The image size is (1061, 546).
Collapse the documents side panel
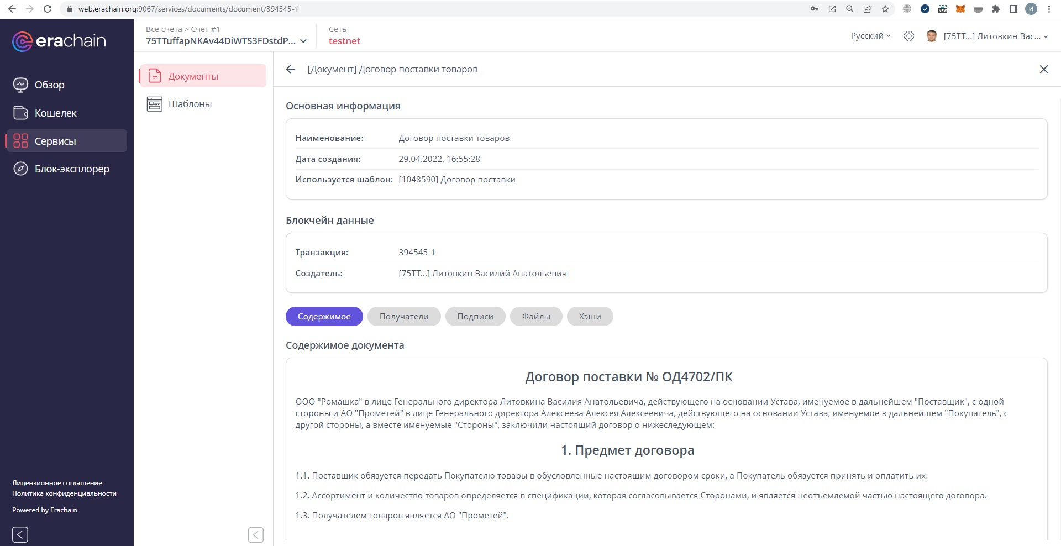255,534
